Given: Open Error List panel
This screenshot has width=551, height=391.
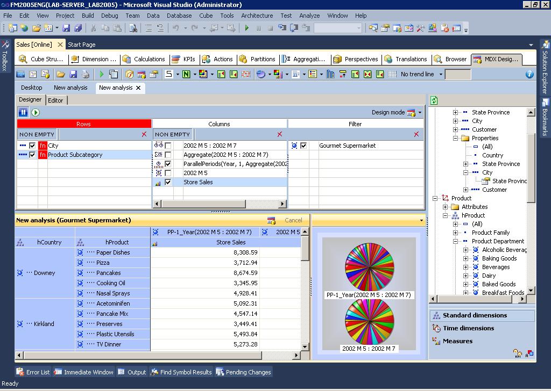Looking at the screenshot, I should click(34, 372).
